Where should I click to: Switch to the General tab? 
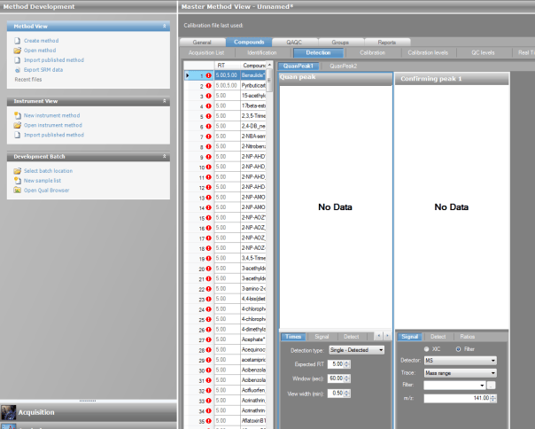point(202,43)
